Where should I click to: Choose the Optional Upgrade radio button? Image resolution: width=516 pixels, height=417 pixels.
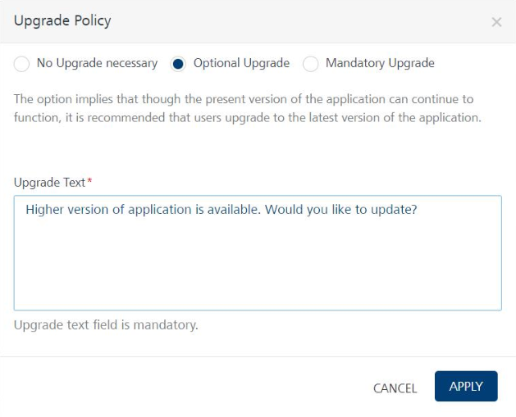pyautogui.click(x=178, y=64)
